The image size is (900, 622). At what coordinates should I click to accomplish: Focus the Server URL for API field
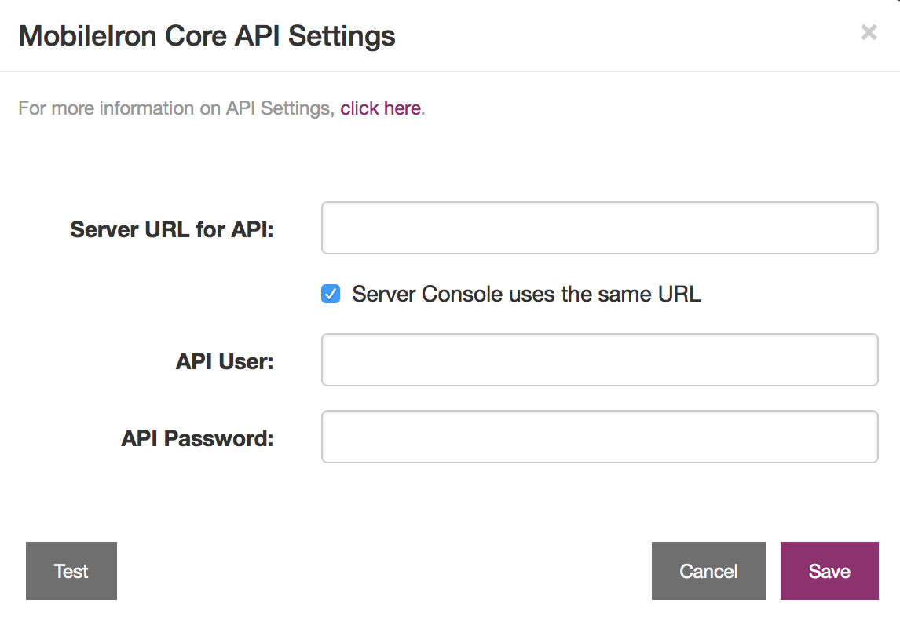coord(600,228)
